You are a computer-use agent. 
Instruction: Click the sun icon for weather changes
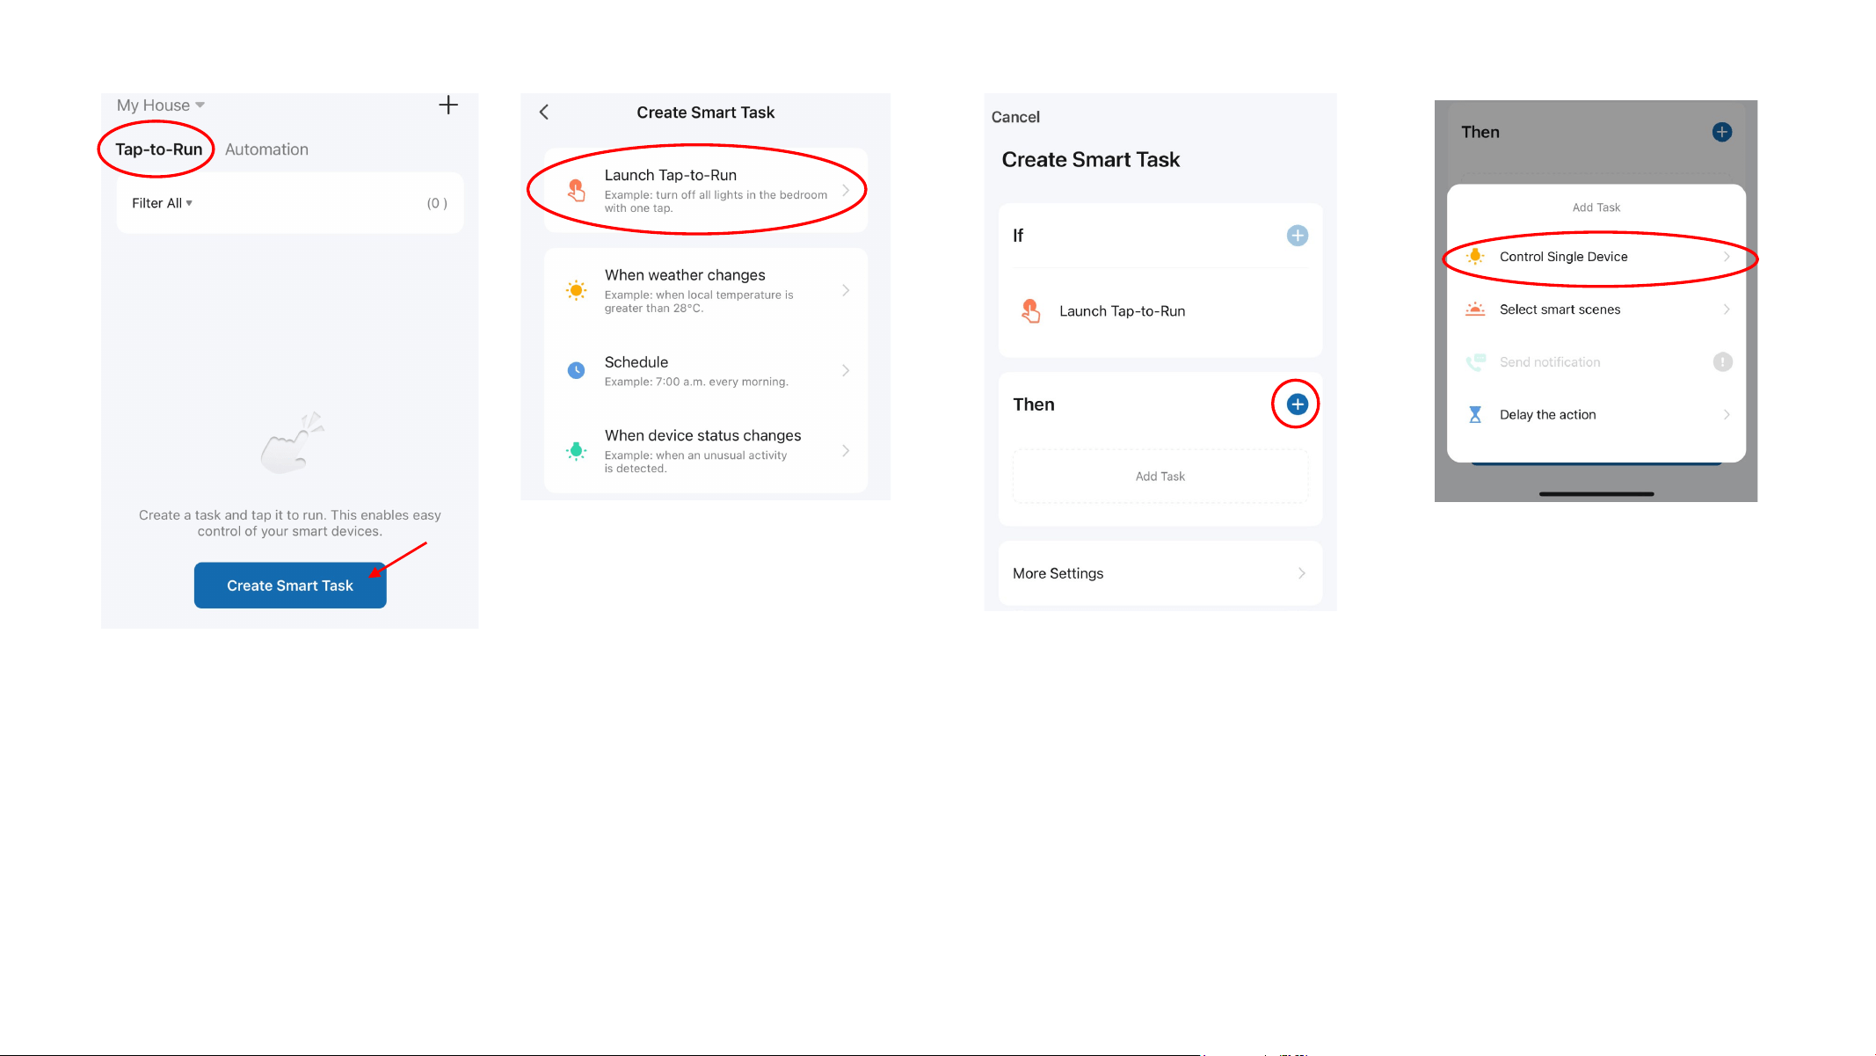(577, 290)
